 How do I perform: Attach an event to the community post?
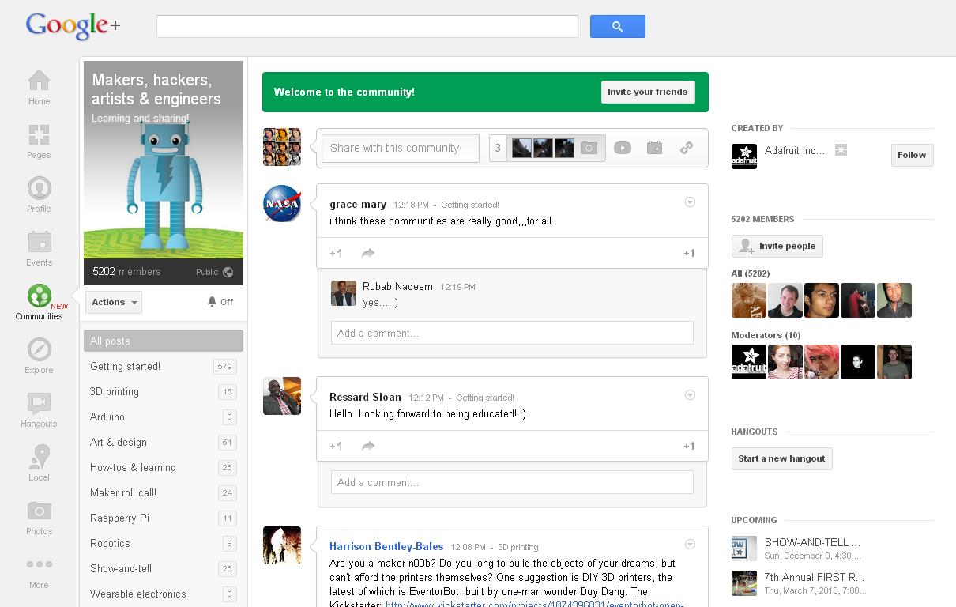pos(654,148)
